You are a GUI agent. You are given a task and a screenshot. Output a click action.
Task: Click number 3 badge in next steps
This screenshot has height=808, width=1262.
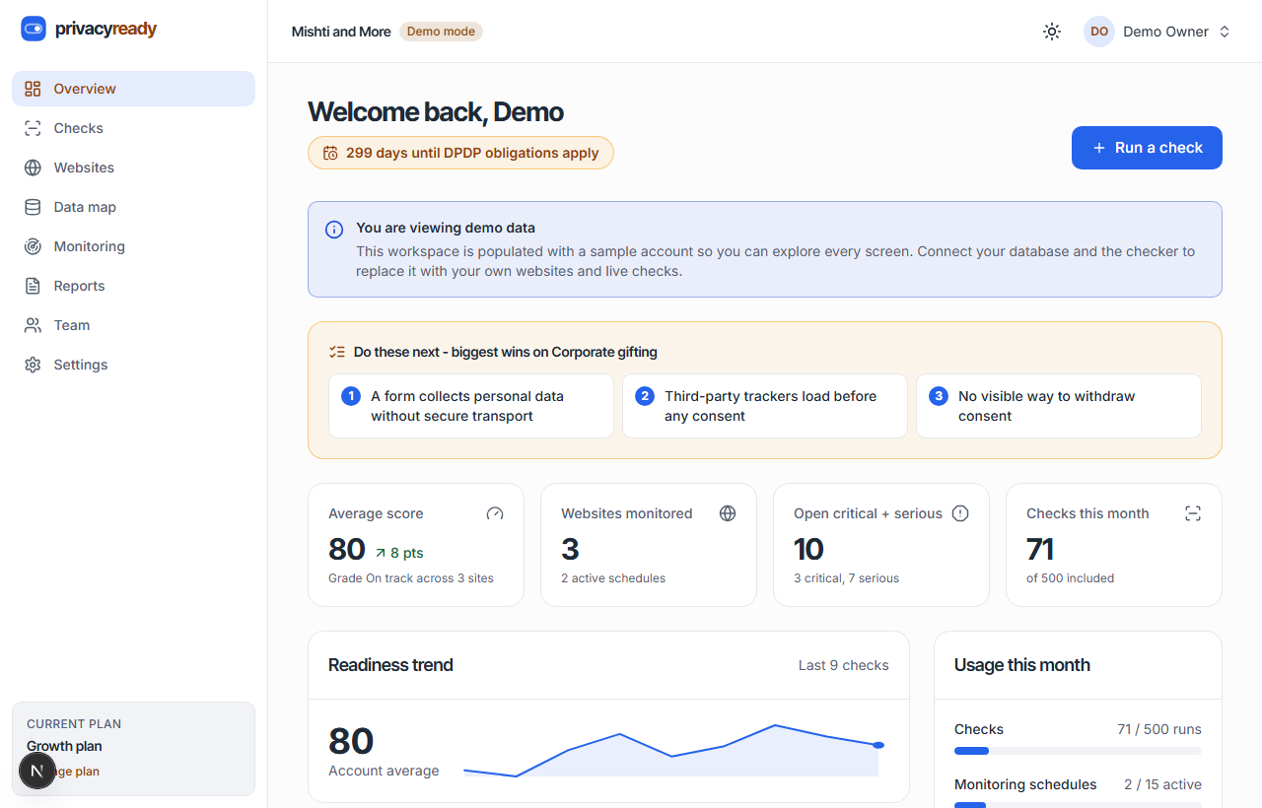[939, 396]
